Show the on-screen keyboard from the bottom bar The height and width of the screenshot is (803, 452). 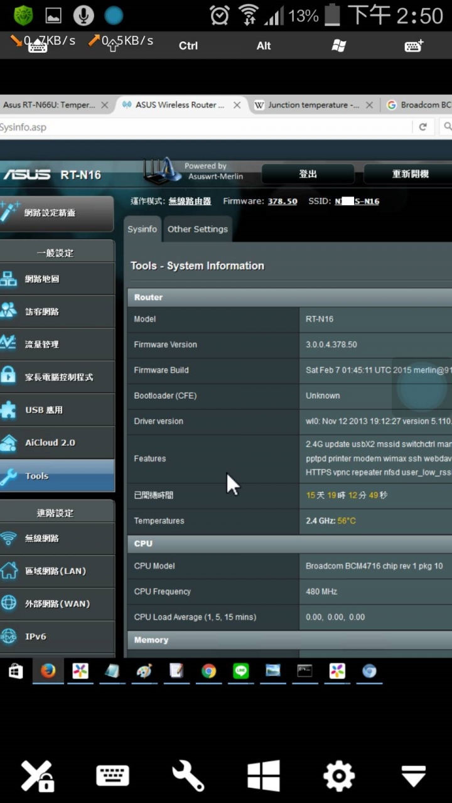point(113,776)
